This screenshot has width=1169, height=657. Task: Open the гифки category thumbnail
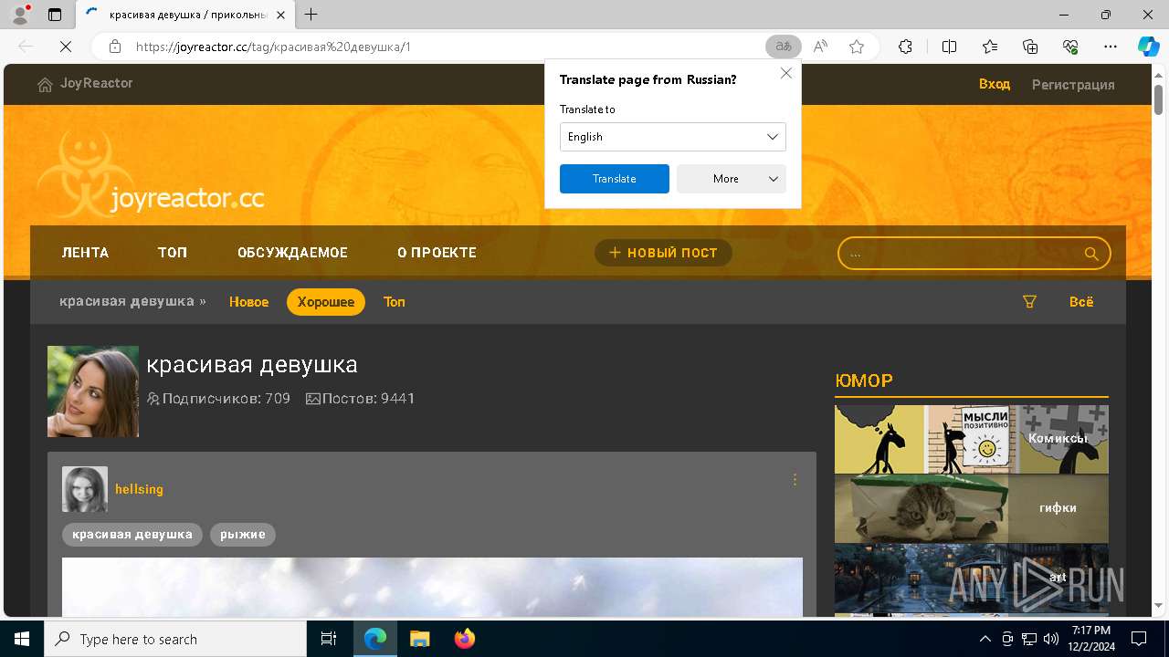[972, 508]
